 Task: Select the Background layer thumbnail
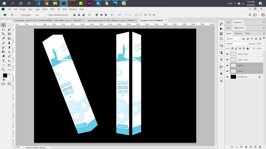tap(233, 77)
